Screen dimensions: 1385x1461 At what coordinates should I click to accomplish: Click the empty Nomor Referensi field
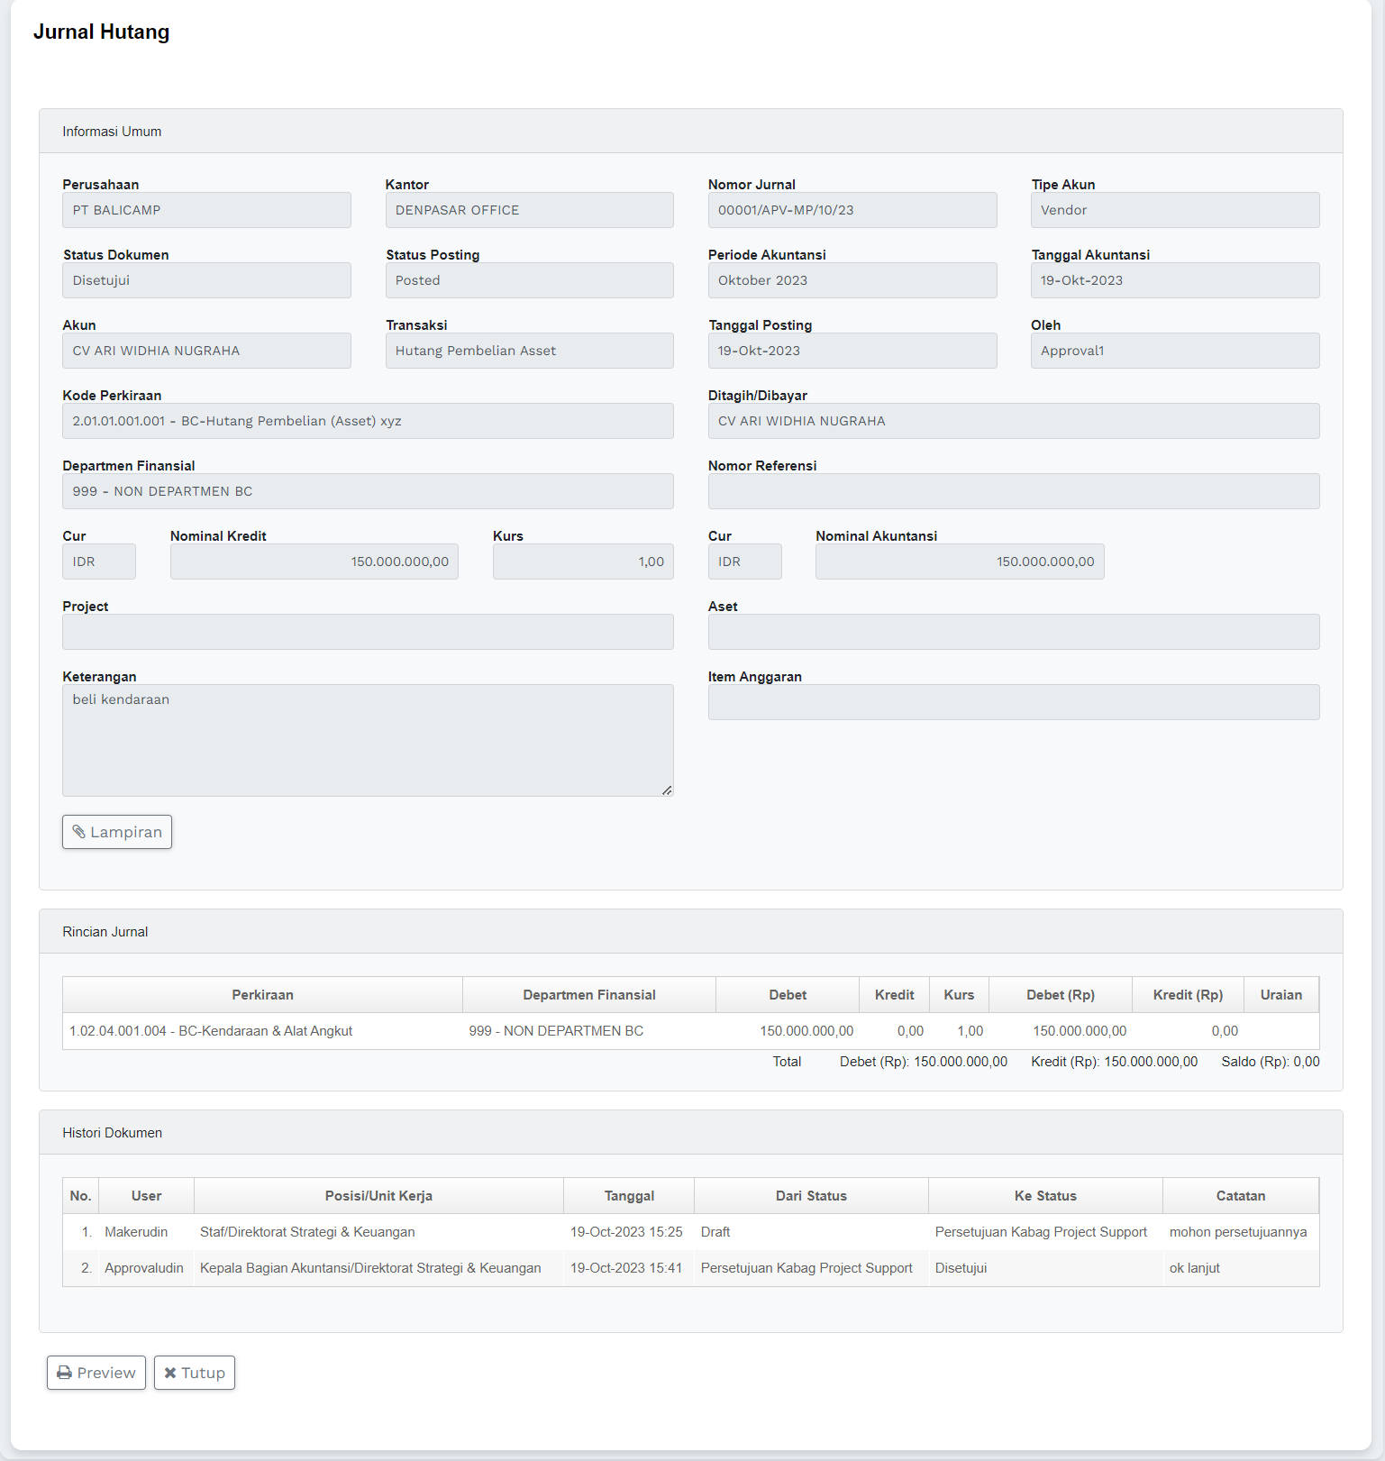(x=1013, y=491)
